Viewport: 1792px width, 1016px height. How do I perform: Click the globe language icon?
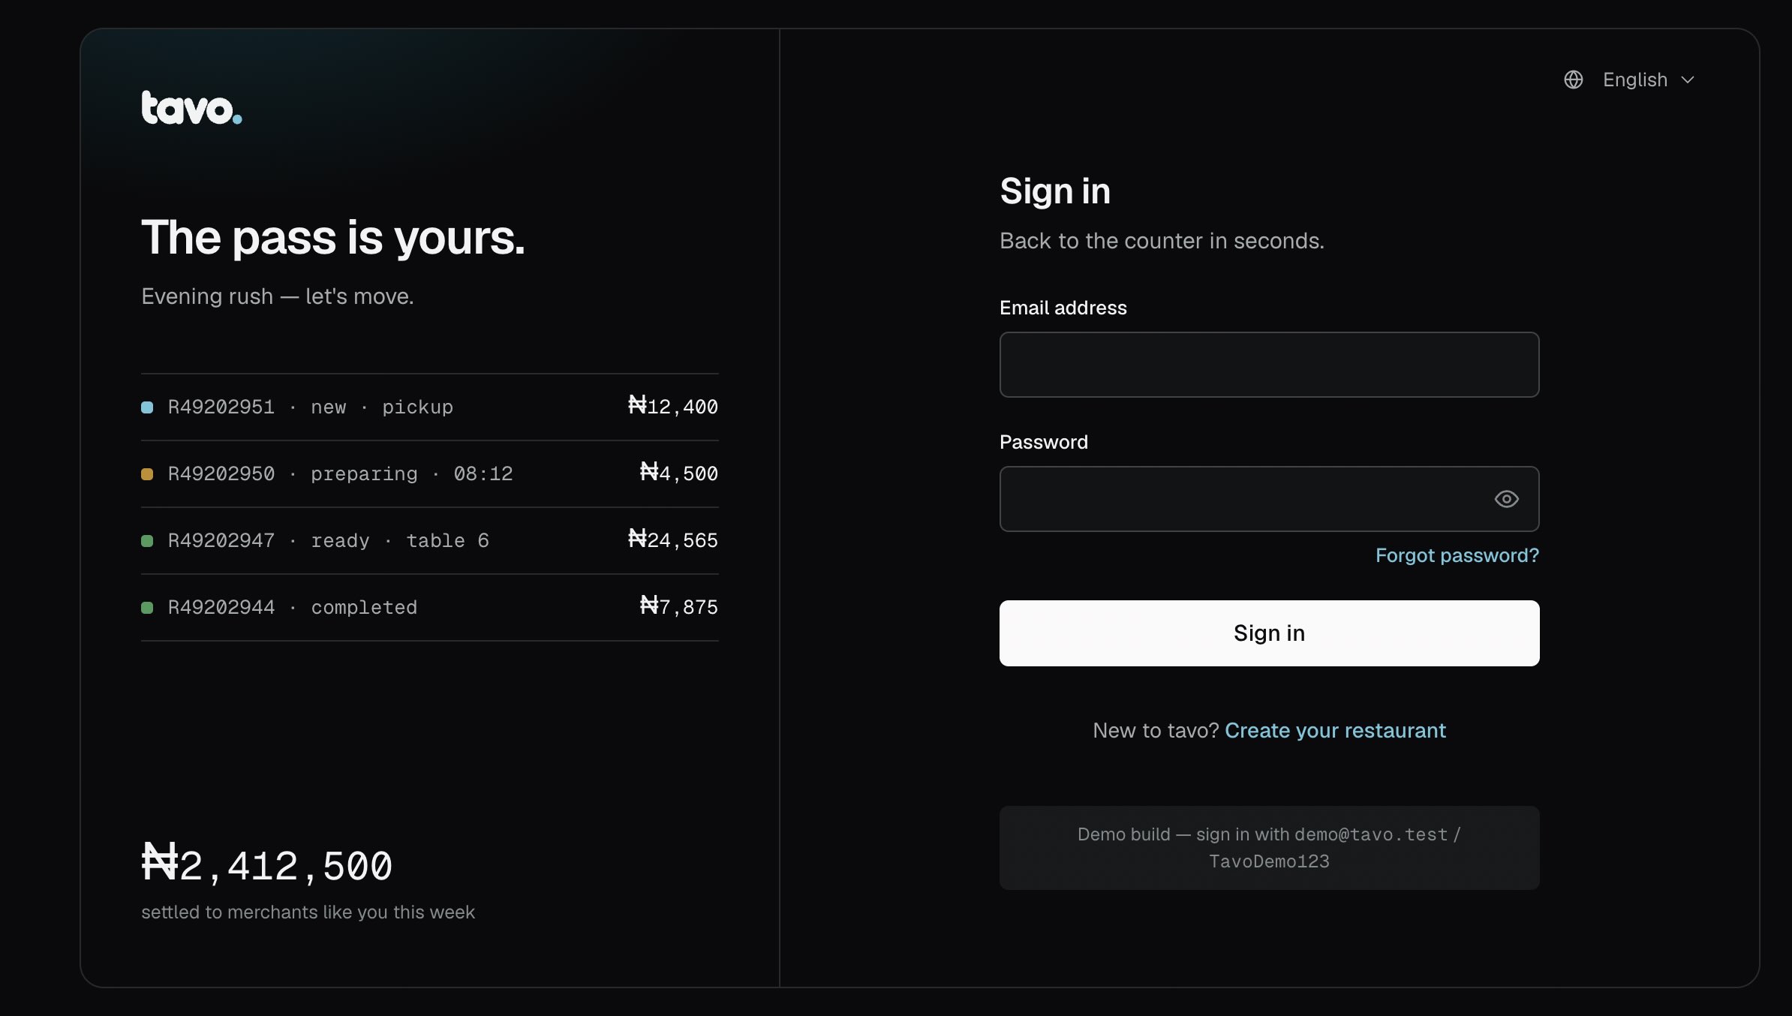click(x=1574, y=80)
